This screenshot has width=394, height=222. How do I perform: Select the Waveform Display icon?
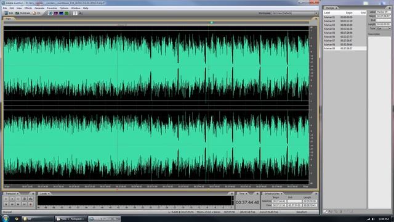tap(50, 13)
